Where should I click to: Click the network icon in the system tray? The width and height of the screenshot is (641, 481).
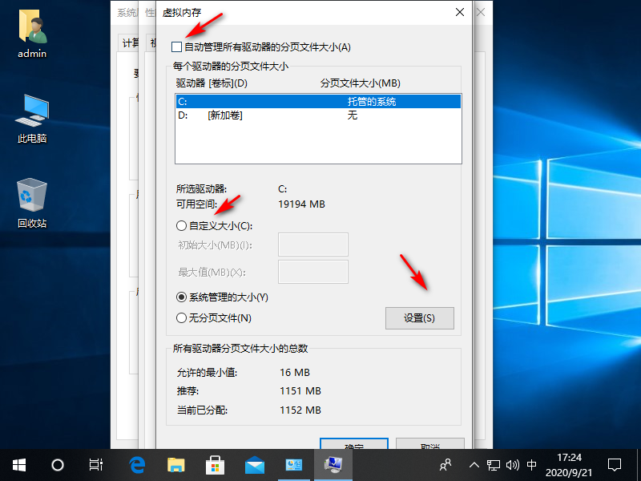click(494, 463)
